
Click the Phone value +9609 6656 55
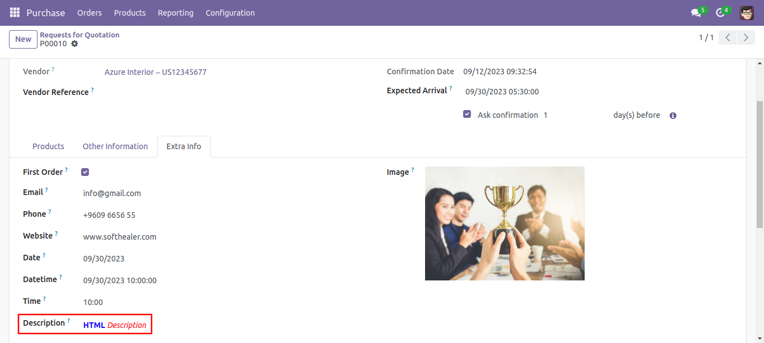109,215
